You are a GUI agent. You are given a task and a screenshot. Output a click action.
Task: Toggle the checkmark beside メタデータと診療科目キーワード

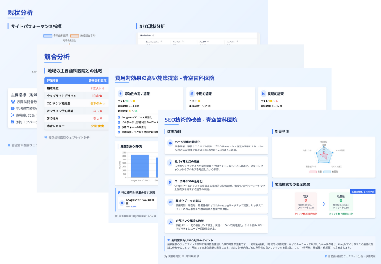tap(119, 123)
